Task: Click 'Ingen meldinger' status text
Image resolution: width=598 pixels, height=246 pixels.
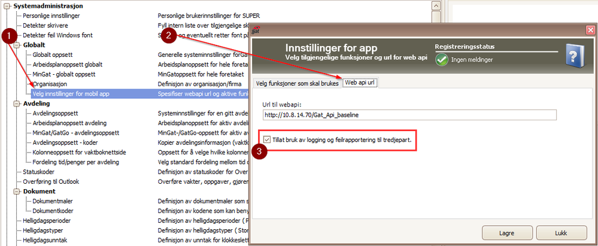Action: coord(472,59)
